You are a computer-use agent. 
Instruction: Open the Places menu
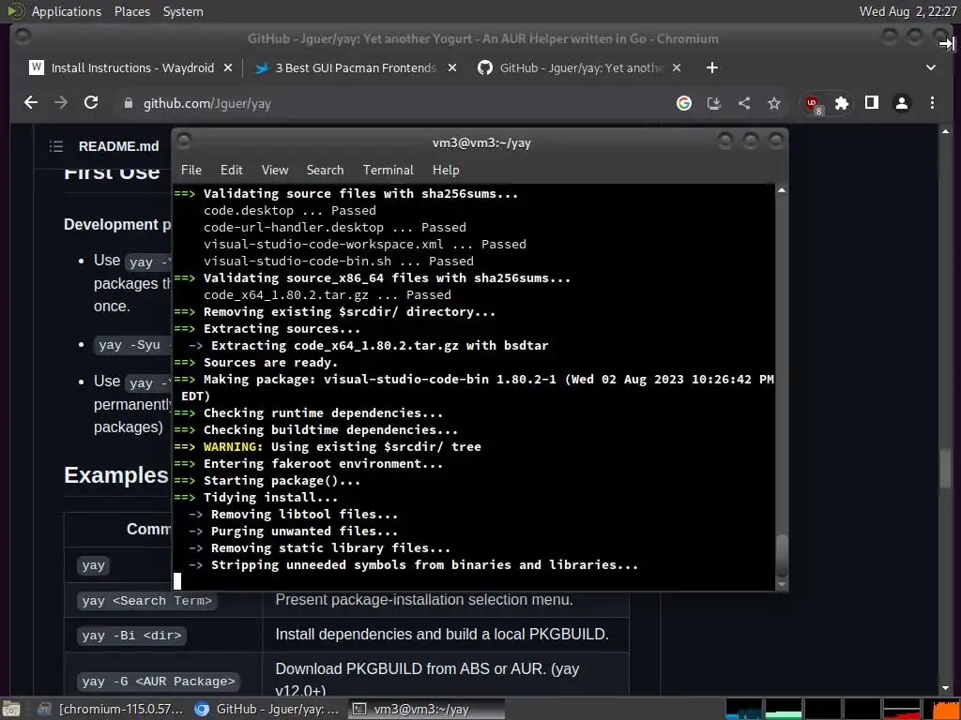131,11
